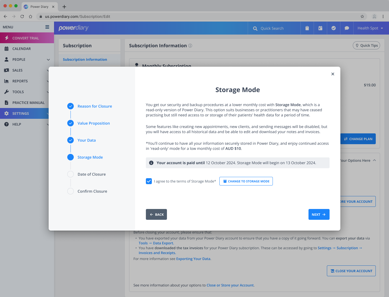Screen dimensions: 389x297
Task: Uncheck the agree to Storage Mode terms checkbox
Action: click(x=149, y=181)
